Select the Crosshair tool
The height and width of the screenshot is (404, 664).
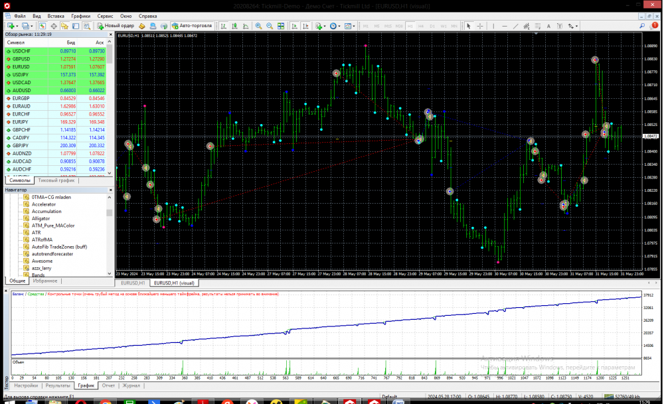click(479, 26)
